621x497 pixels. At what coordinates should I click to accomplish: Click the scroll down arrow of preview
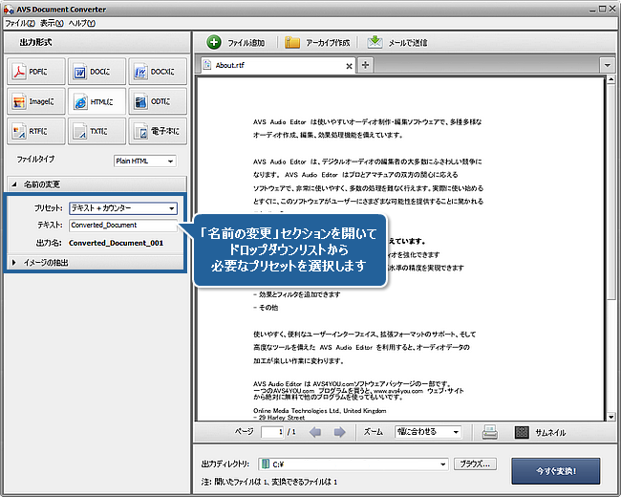click(610, 417)
